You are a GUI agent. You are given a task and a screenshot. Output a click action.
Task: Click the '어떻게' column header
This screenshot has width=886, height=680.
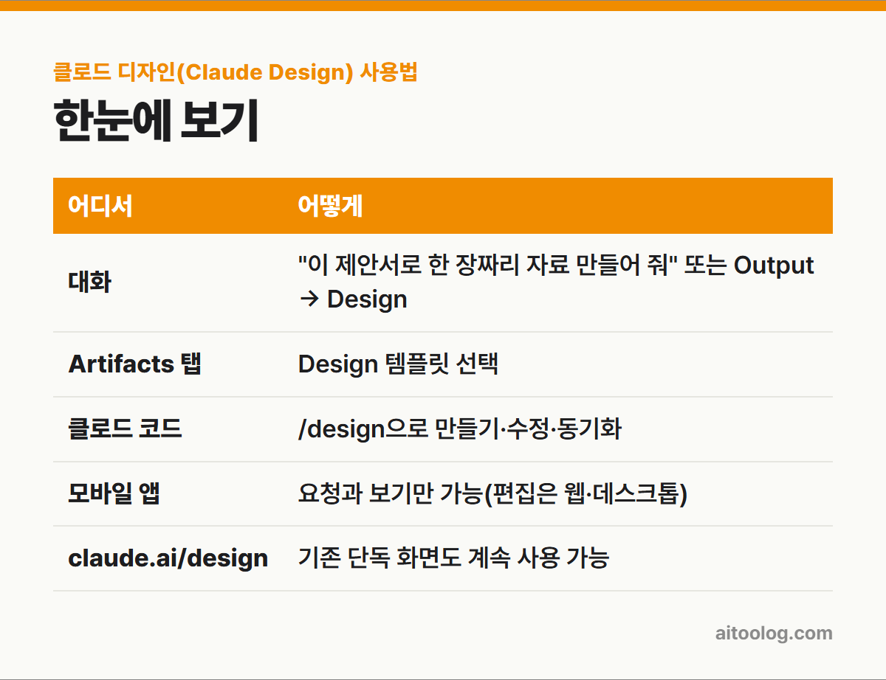click(x=330, y=206)
